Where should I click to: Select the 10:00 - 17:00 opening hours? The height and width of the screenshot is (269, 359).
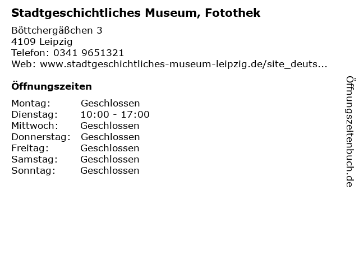(115, 114)
